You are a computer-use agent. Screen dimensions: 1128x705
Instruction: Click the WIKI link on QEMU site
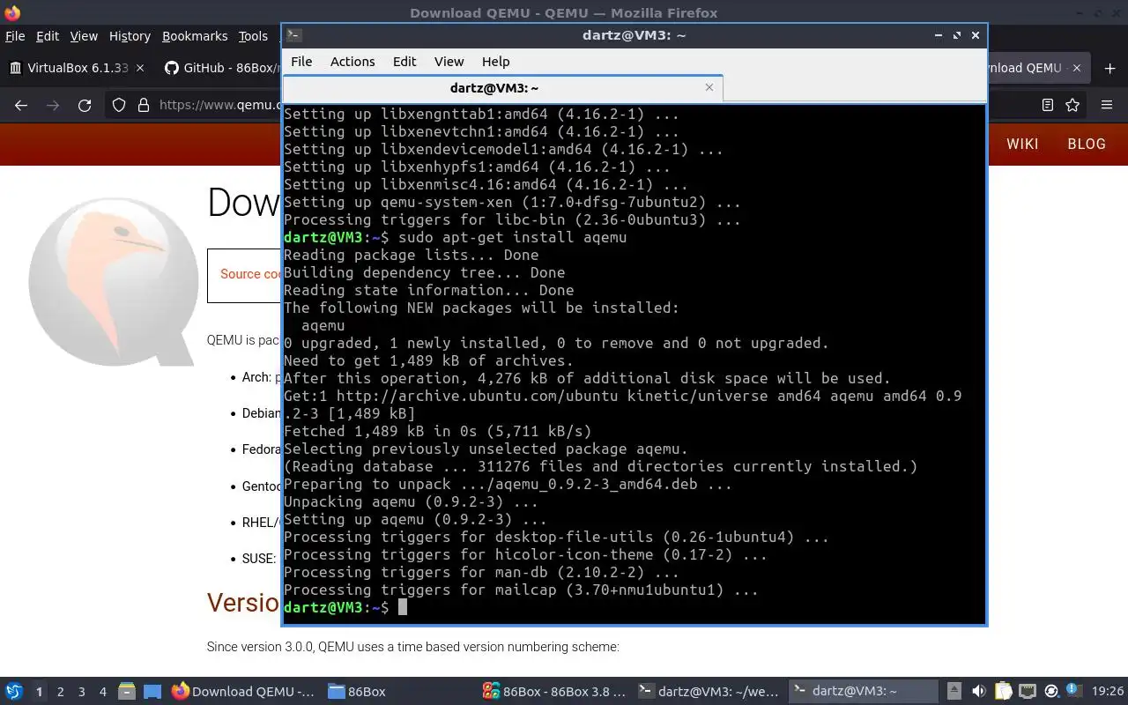click(x=1022, y=144)
